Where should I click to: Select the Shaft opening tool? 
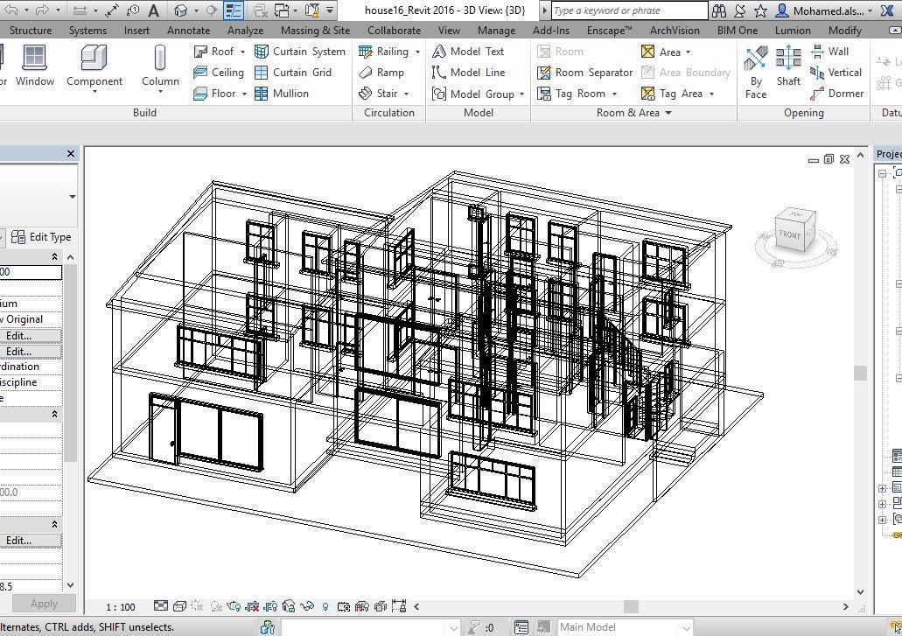click(x=788, y=66)
